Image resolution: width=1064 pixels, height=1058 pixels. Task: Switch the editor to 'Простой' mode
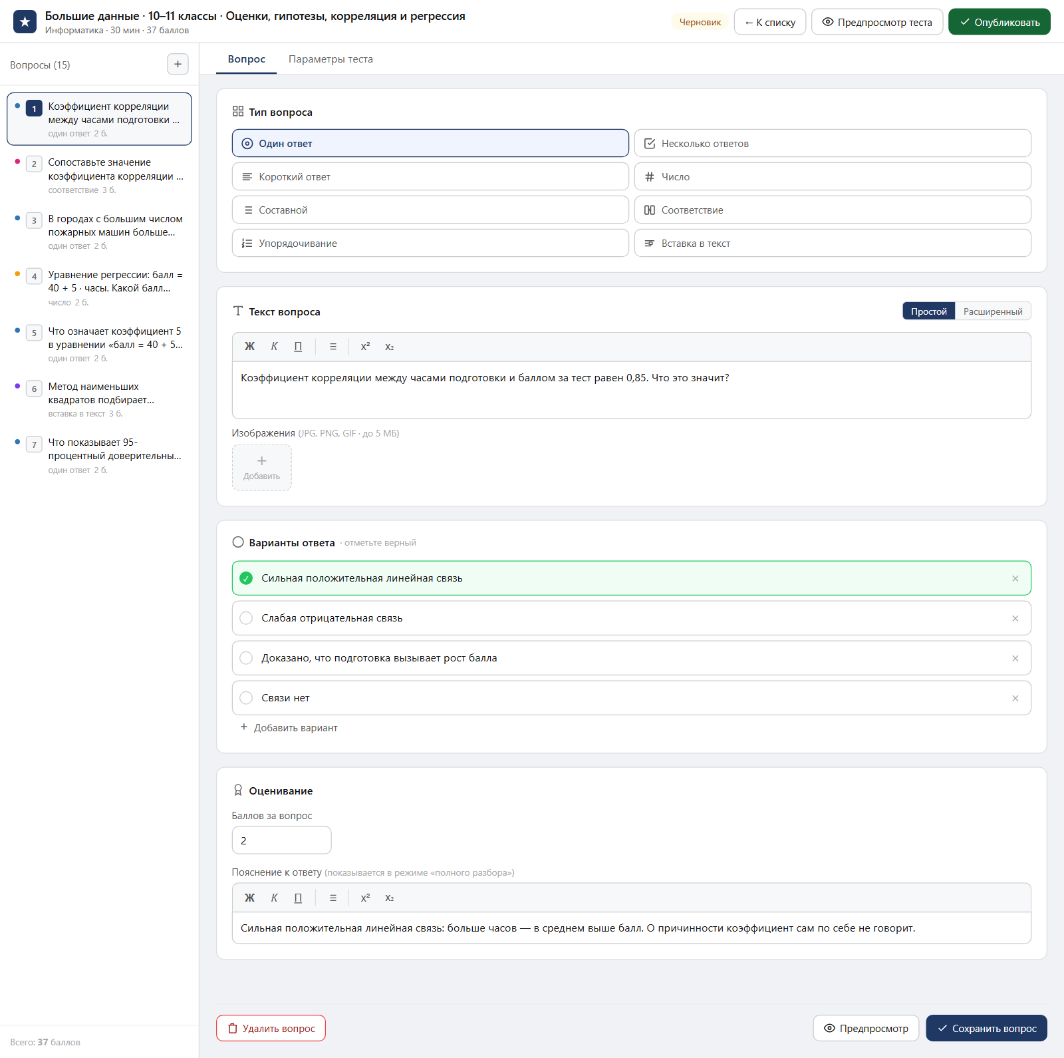tap(929, 311)
